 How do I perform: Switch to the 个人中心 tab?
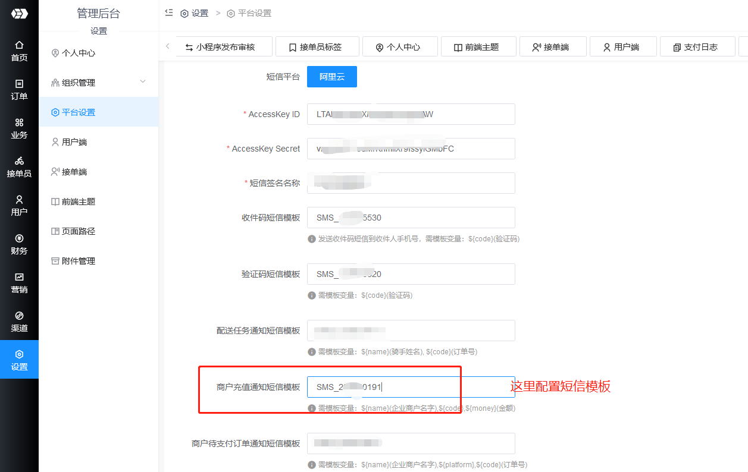[400, 47]
